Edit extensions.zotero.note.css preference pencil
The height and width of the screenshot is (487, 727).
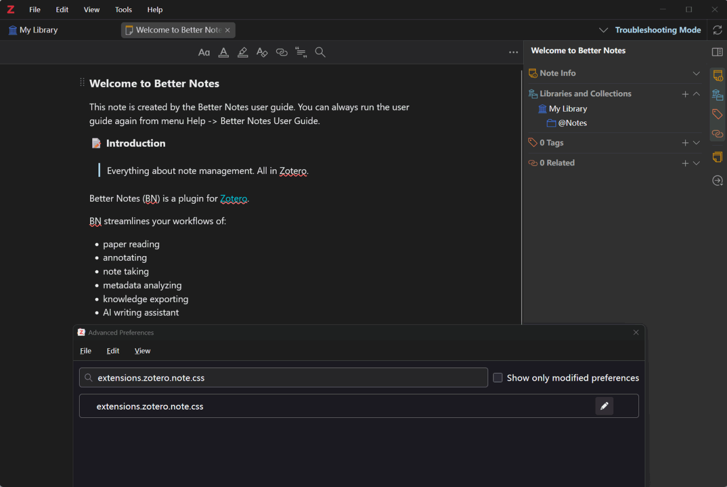pyautogui.click(x=604, y=406)
